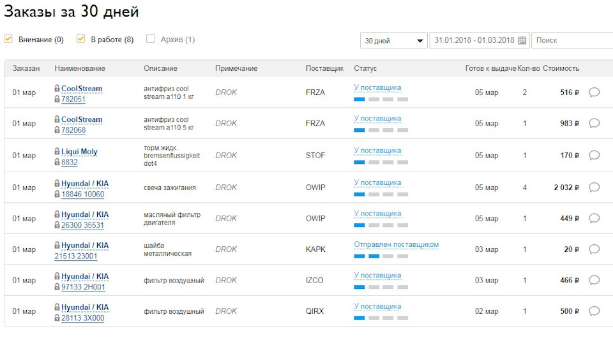The image size is (613, 338).
Task: Click lock icon beside Liqui Moly brand
Action: click(57, 151)
